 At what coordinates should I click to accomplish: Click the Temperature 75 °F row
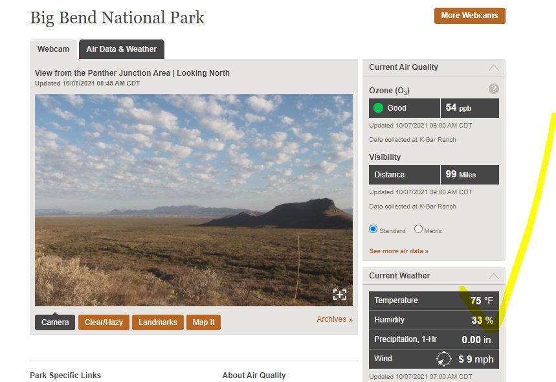pyautogui.click(x=434, y=301)
